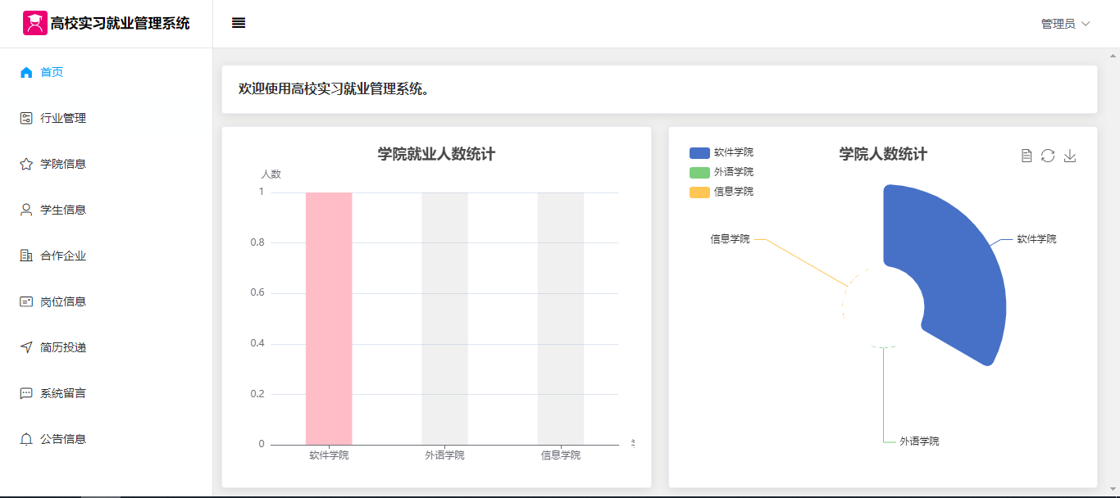Open data view of pie chart

(1026, 156)
